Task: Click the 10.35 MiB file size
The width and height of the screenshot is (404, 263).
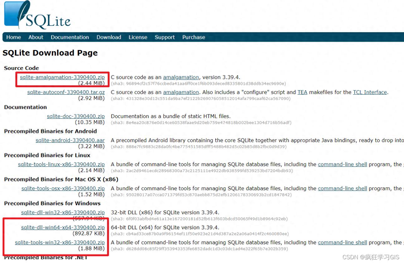Action: [x=90, y=122]
